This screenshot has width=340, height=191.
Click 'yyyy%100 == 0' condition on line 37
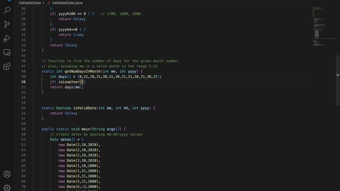72,14
